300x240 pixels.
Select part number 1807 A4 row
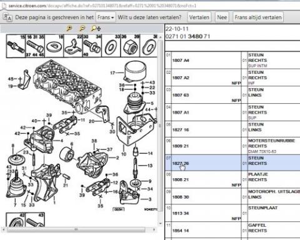pyautogui.click(x=232, y=61)
